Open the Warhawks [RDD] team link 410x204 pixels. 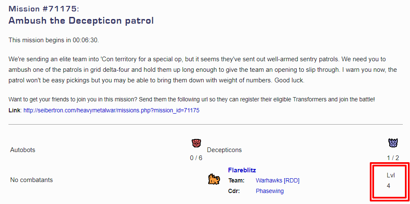coord(277,180)
